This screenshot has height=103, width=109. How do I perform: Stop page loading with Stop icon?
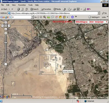pos(18,9)
